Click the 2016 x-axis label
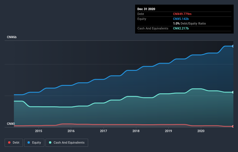The image size is (238, 152). (71, 131)
